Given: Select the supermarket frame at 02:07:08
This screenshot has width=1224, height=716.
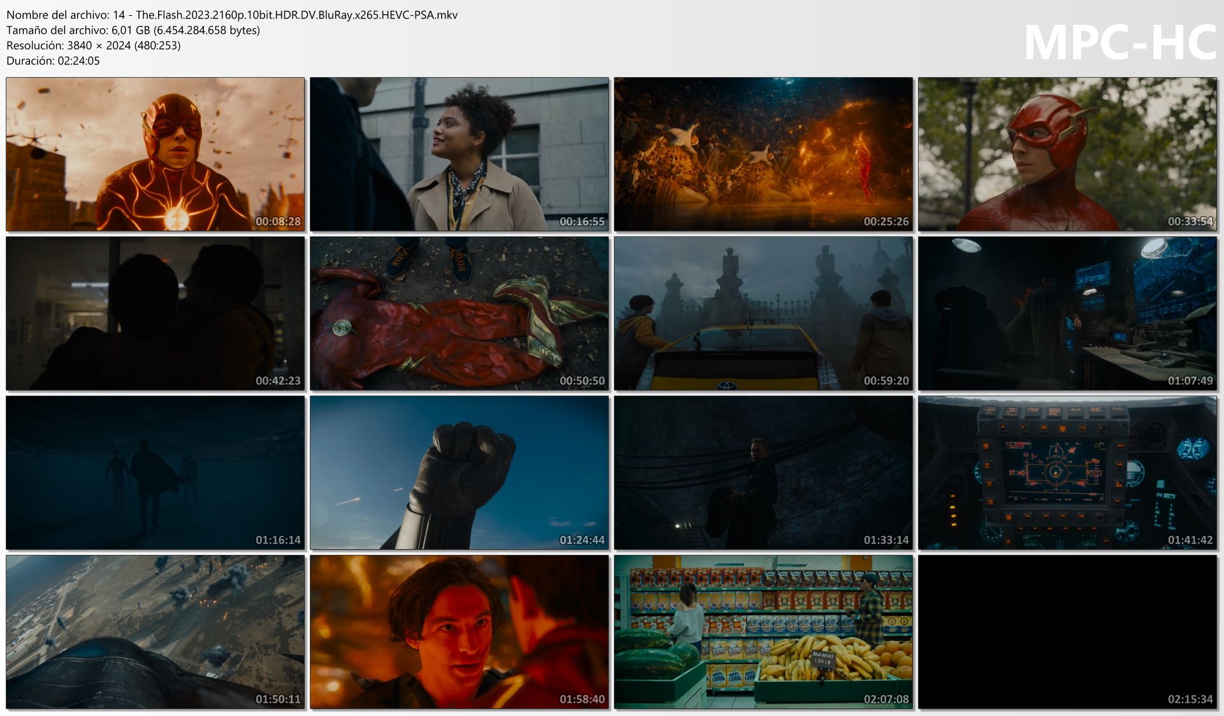Looking at the screenshot, I should 764,632.
